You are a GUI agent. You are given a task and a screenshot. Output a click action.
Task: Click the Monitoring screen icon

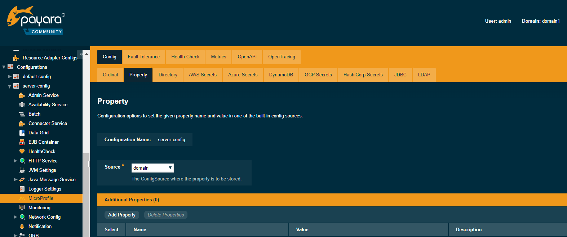22,208
